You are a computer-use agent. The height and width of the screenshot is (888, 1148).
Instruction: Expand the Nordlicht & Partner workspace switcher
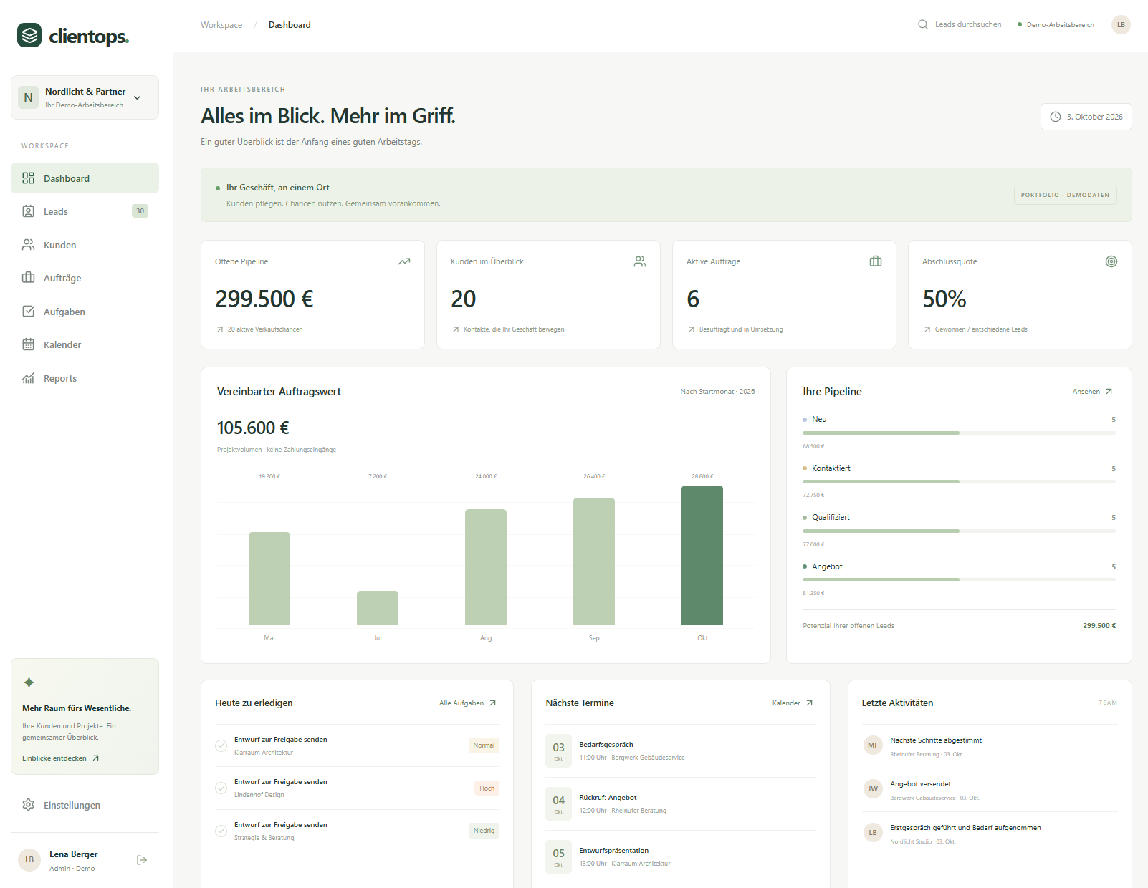pos(85,97)
